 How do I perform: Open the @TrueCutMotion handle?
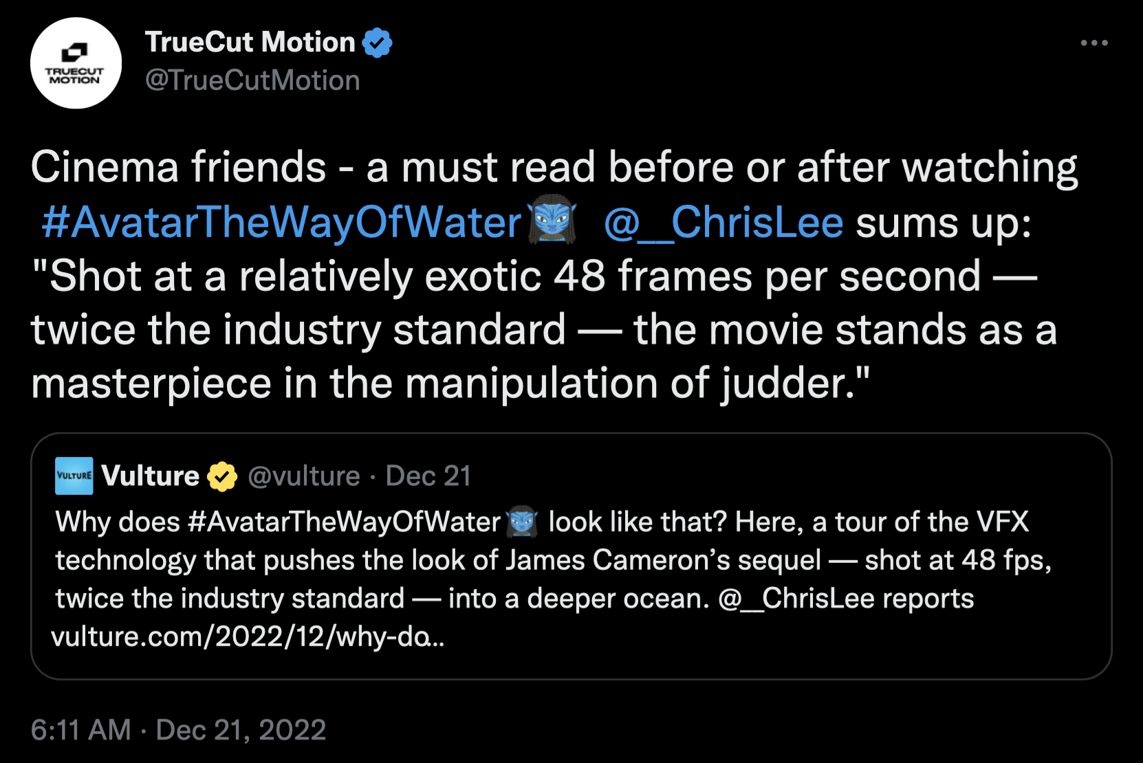point(252,80)
